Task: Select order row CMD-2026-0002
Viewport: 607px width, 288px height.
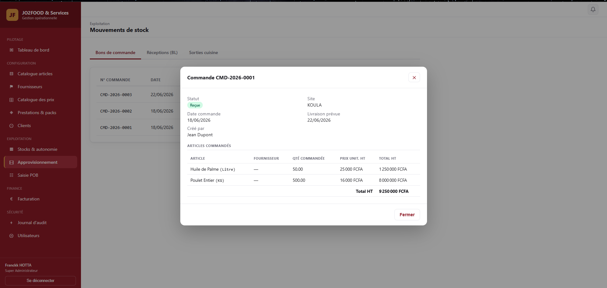Action: pos(138,111)
